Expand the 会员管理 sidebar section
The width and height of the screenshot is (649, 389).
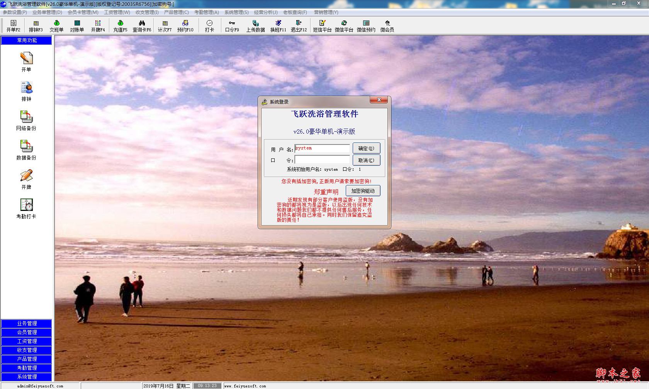tap(27, 332)
